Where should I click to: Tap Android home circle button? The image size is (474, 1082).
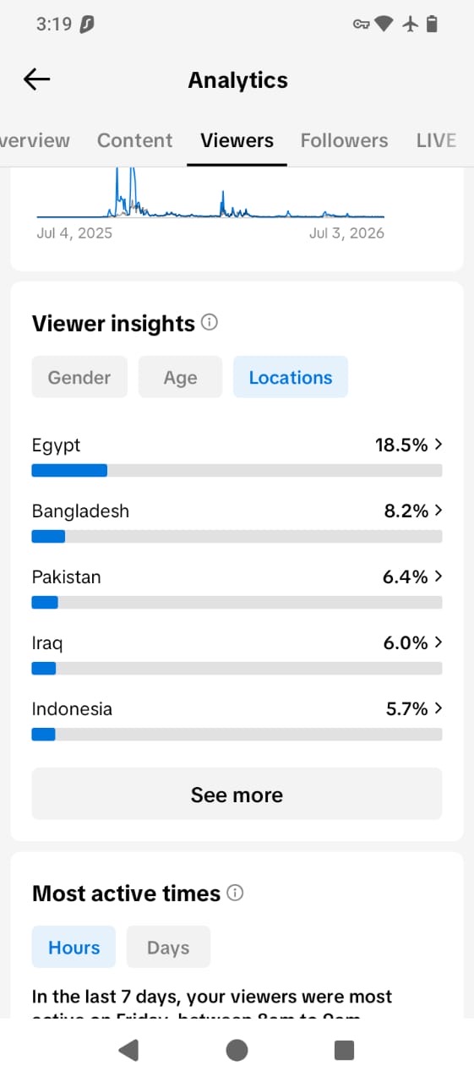[237, 1050]
